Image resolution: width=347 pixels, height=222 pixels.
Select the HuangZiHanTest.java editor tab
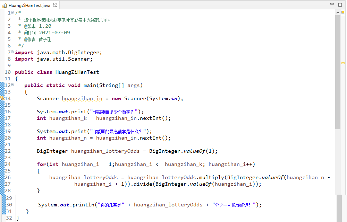click(x=29, y=5)
